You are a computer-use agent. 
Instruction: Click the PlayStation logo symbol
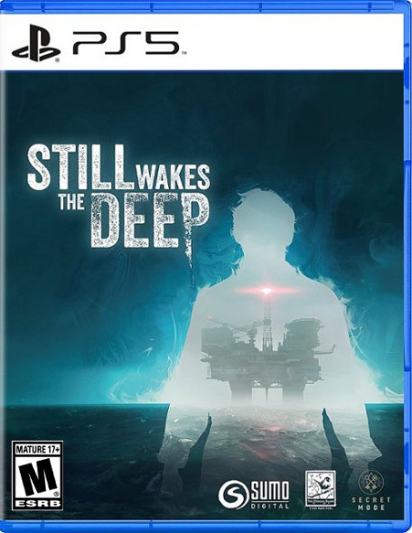[37, 43]
